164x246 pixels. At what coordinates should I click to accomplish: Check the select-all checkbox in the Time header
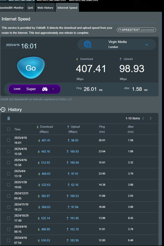(x=9, y=129)
